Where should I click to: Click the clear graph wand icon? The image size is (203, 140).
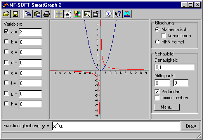pyautogui.click(x=87, y=14)
